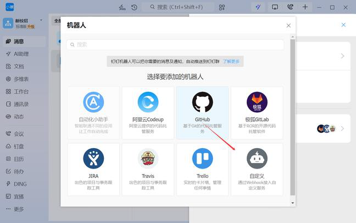
Task: Click the robot dialog scrollbar thumb
Action: coord(293,117)
